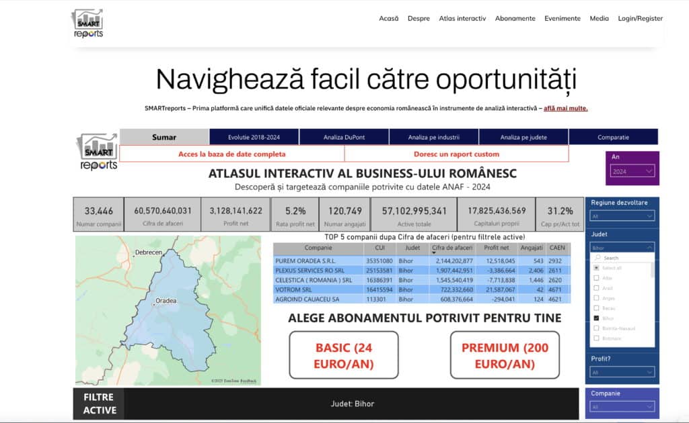Open the Evolutie 2018-2024 tab

[254, 137]
